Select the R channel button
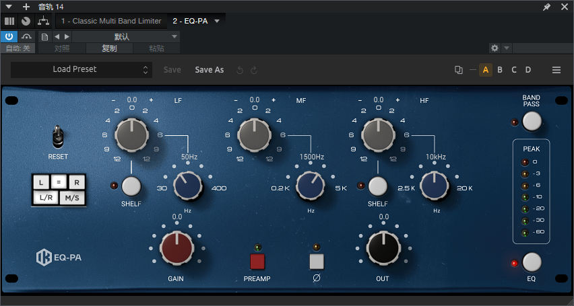Screen dimensions: 574x306 coord(77,182)
